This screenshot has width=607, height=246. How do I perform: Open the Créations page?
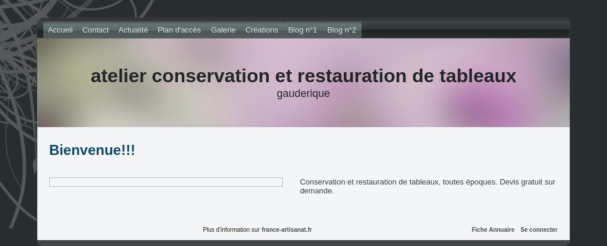[x=261, y=30]
